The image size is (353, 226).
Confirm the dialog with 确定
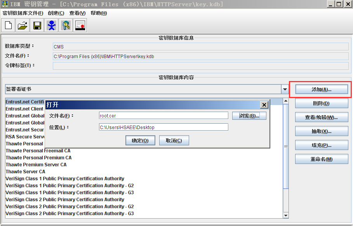tap(140, 140)
